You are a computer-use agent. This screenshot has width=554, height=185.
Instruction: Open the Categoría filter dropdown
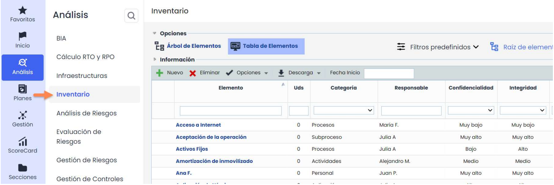click(x=343, y=110)
